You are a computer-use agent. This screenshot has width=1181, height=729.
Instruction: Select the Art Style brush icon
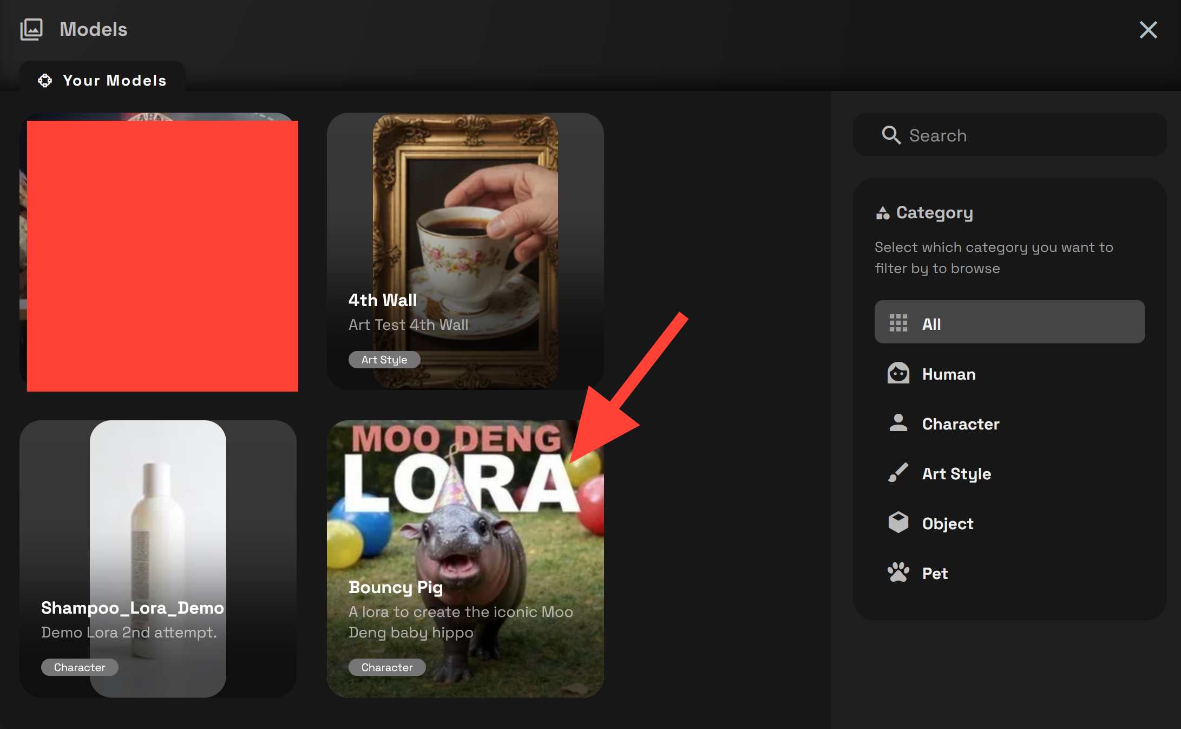click(898, 473)
